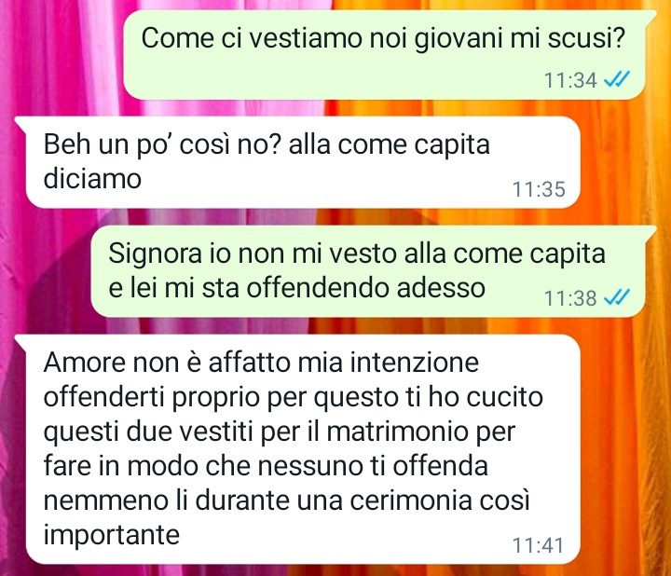Click the word 'importante' in last bubble
Viewport: 671px width, 576px height.
pyautogui.click(x=111, y=535)
